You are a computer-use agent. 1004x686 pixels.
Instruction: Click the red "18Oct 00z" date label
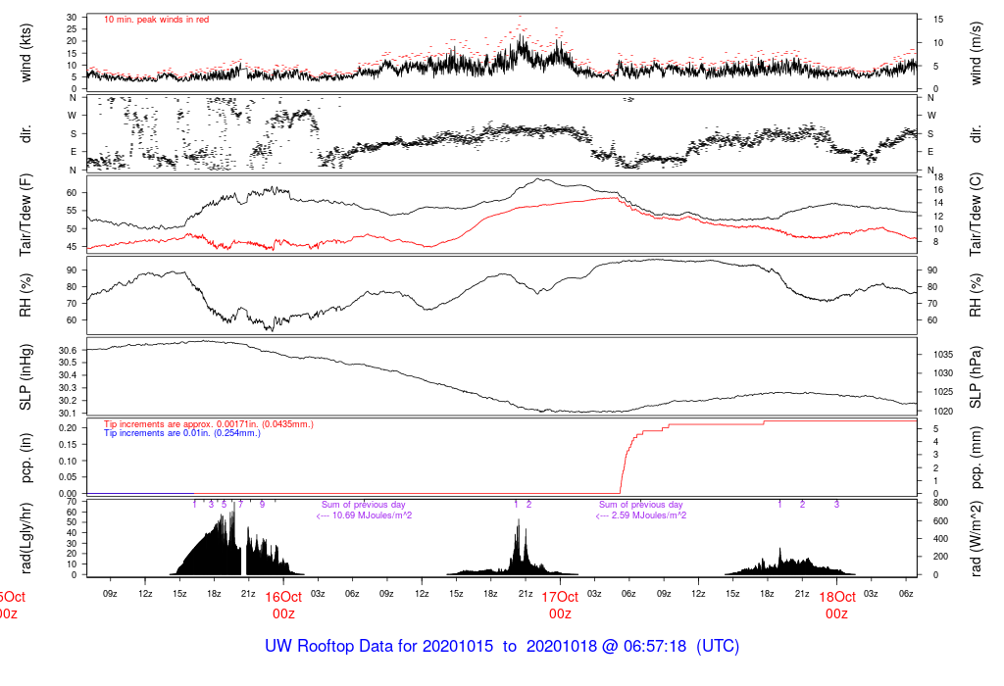[x=836, y=606]
